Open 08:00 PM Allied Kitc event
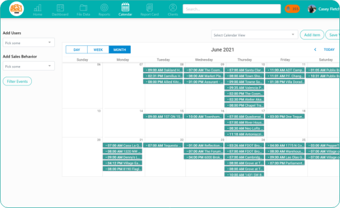340x208 pixels. pos(163,82)
